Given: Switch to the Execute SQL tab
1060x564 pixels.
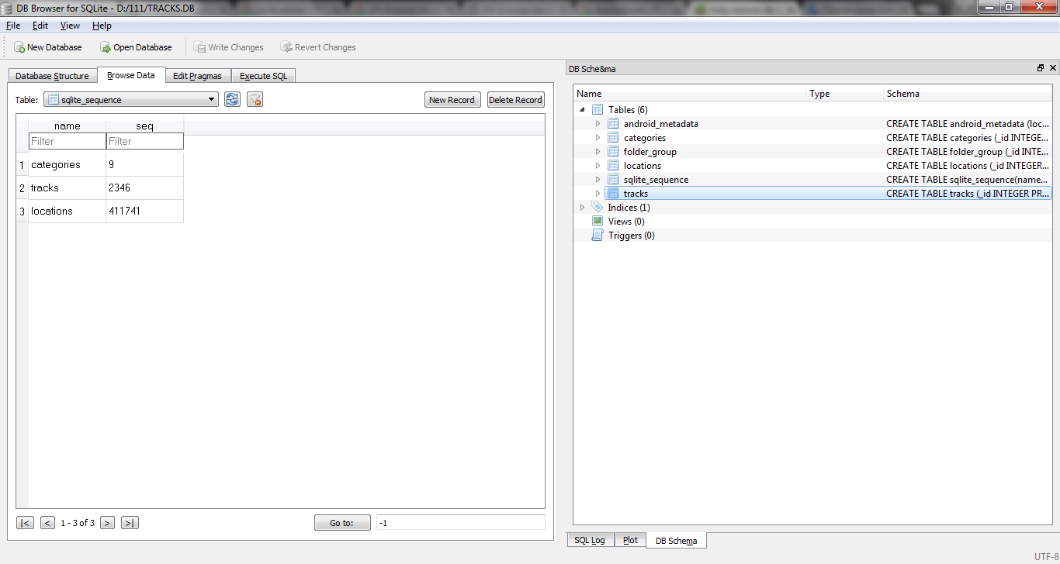Looking at the screenshot, I should [x=263, y=76].
